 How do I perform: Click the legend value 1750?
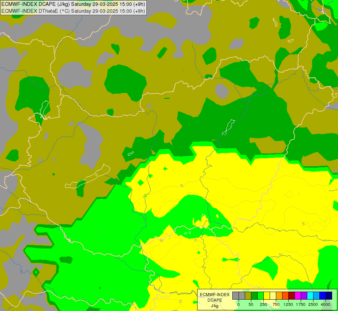(301, 304)
